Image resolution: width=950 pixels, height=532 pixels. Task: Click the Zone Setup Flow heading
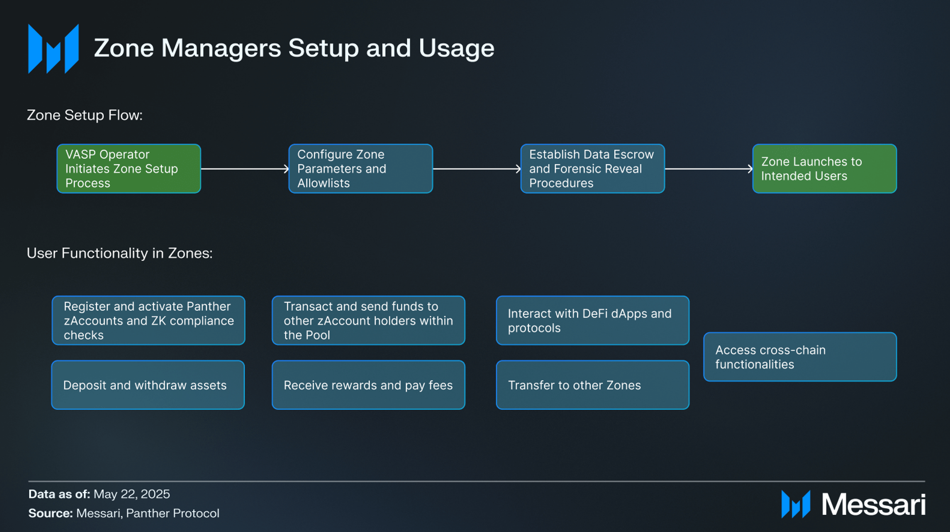tap(85, 115)
